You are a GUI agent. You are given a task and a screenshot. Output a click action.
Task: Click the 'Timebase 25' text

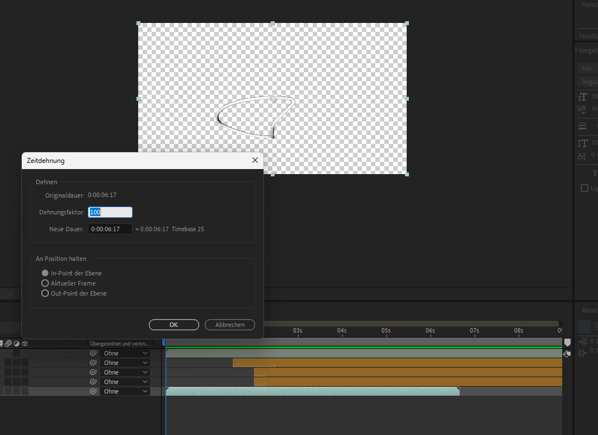(x=187, y=229)
